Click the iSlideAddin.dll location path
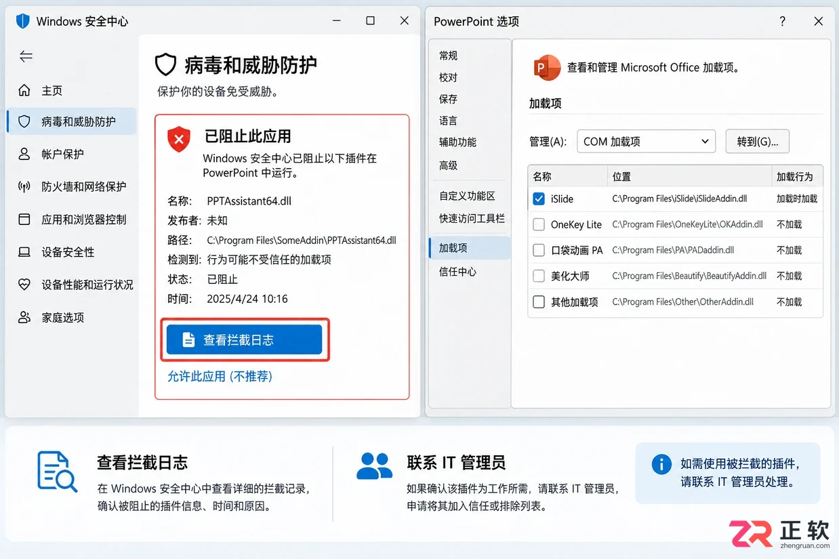 coord(680,199)
